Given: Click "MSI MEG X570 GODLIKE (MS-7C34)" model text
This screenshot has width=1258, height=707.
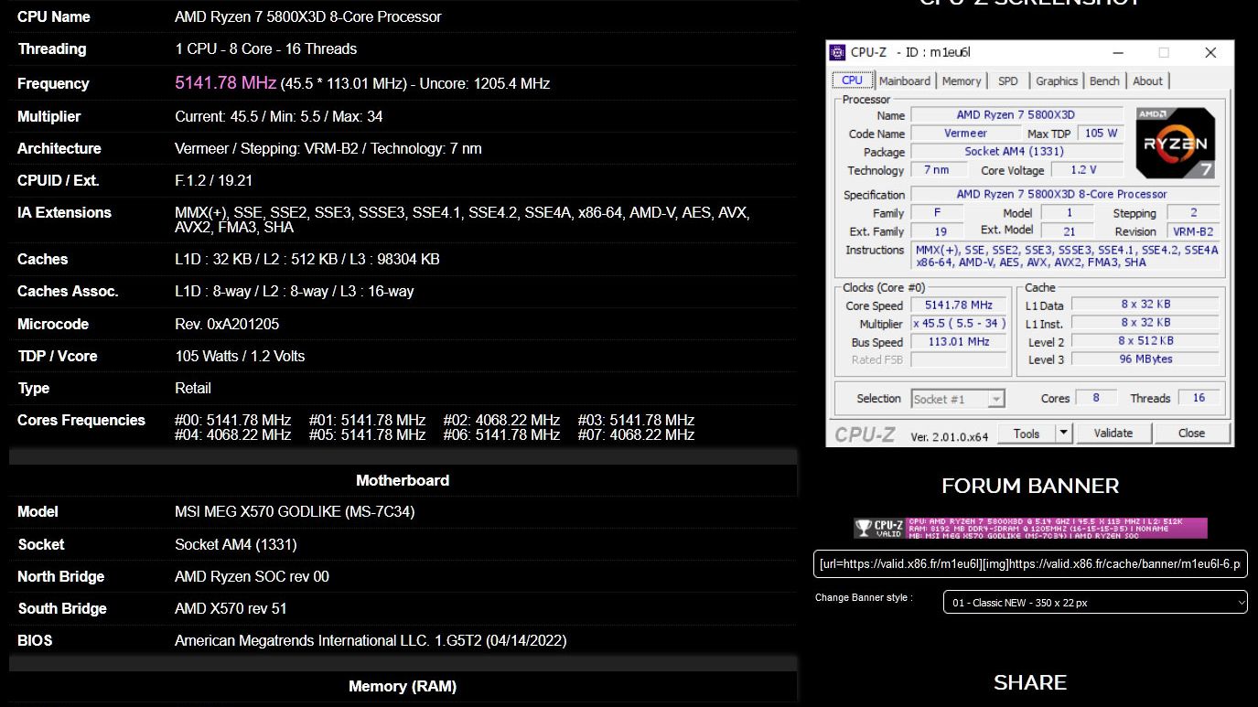Looking at the screenshot, I should (x=295, y=512).
